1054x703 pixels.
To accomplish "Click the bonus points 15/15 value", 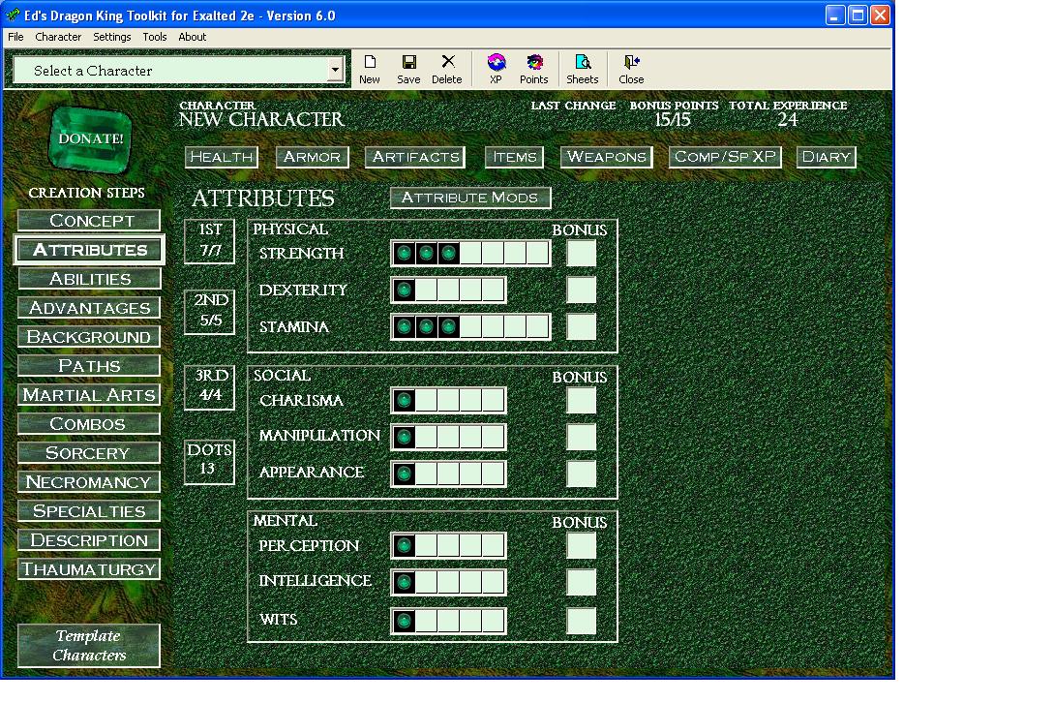I will [x=673, y=120].
